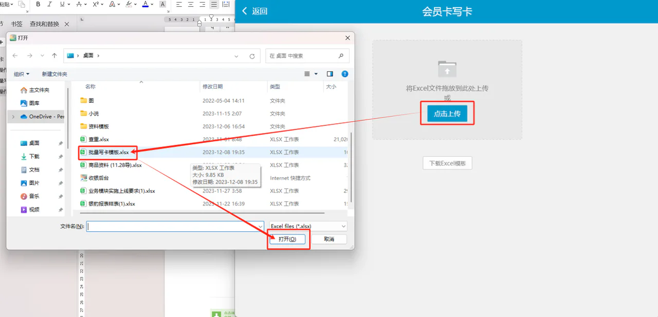Cancel the Open dialog with 取消
This screenshot has height=317, width=658.
[x=329, y=239]
